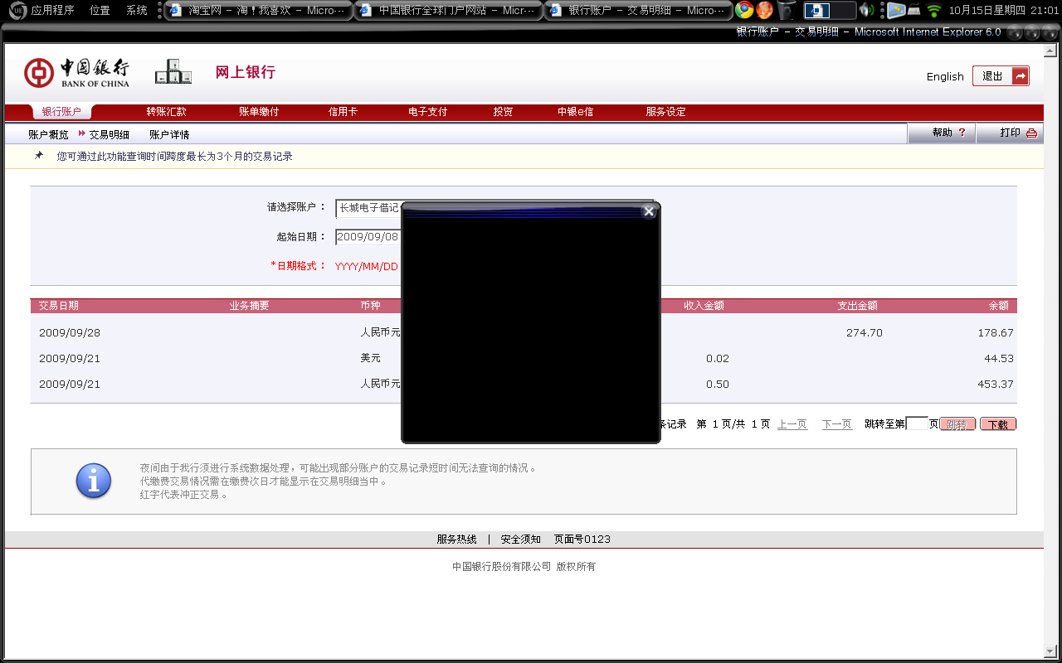Click the 服务热线 footer link
Image resolution: width=1062 pixels, height=663 pixels.
coord(456,540)
